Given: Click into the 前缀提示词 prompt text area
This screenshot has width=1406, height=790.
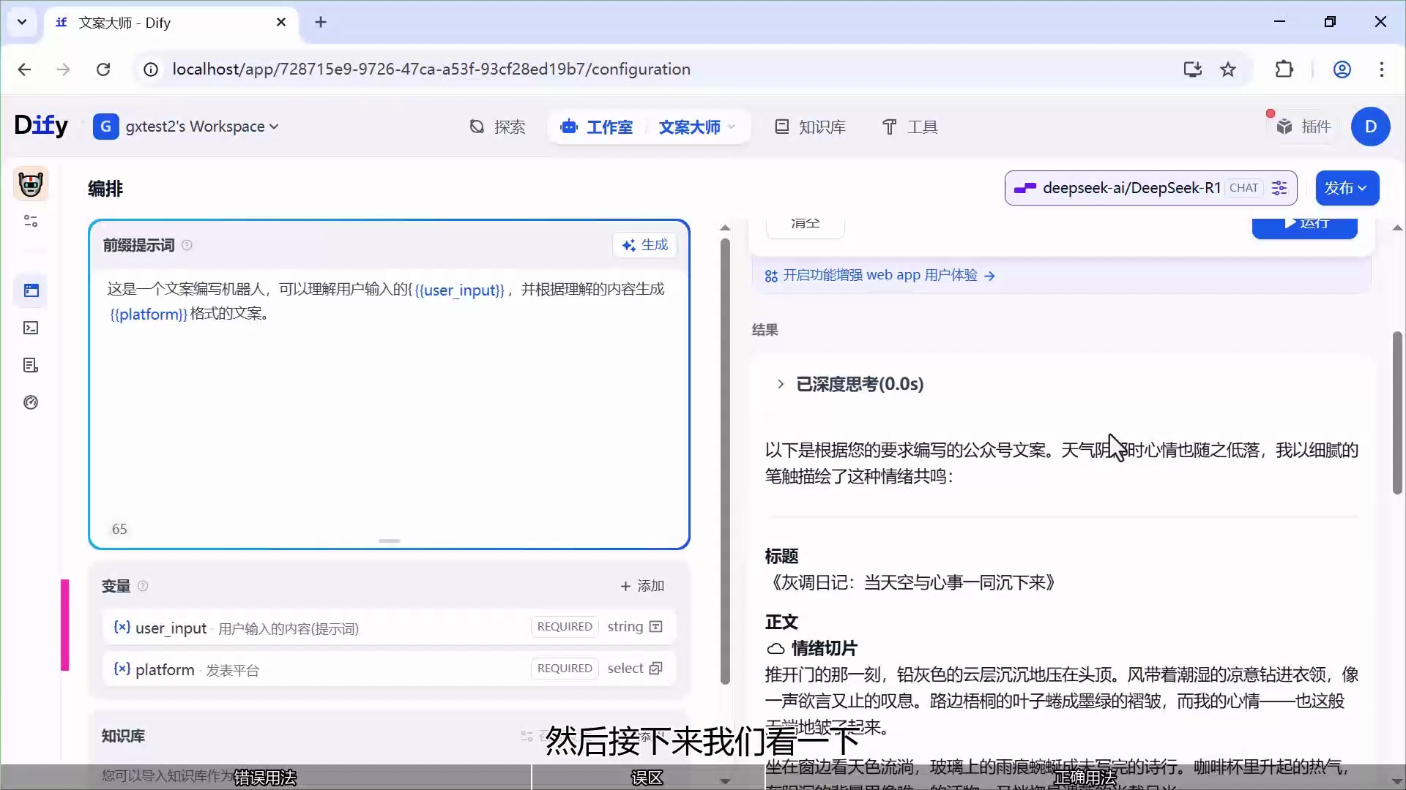Looking at the screenshot, I should (389, 402).
